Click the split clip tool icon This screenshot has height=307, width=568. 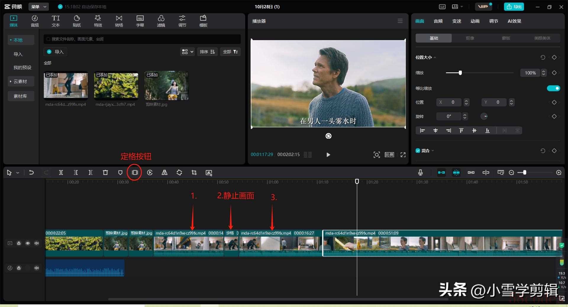pyautogui.click(x=61, y=173)
